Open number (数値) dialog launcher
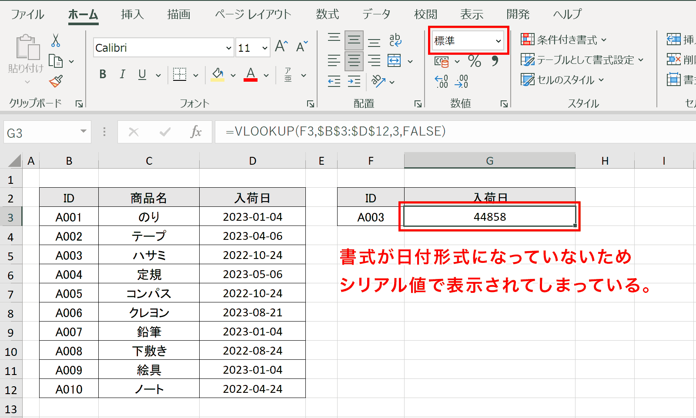Viewport: 696px width, 418px height. tap(504, 103)
